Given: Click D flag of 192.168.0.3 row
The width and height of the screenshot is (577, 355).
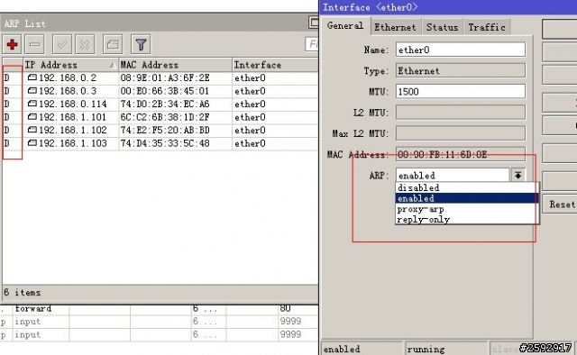Looking at the screenshot, I should 6,90.
